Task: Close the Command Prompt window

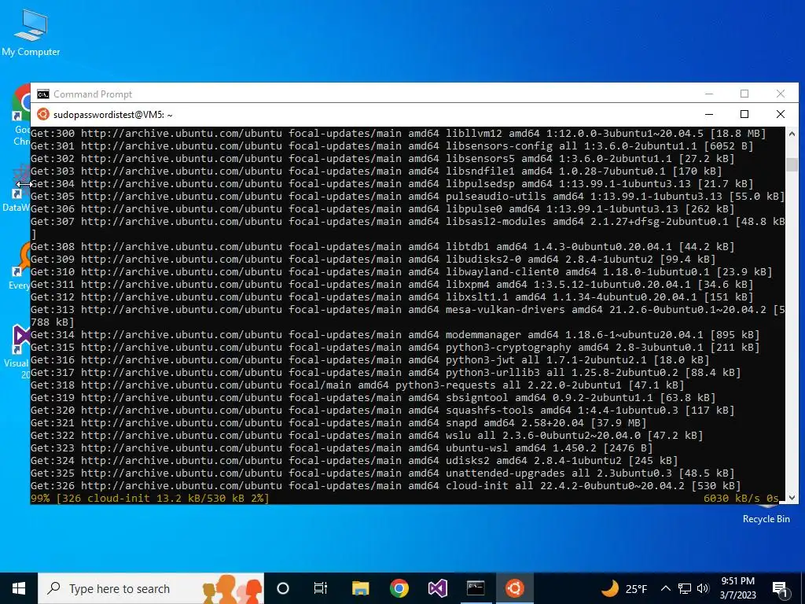Action: tap(781, 94)
